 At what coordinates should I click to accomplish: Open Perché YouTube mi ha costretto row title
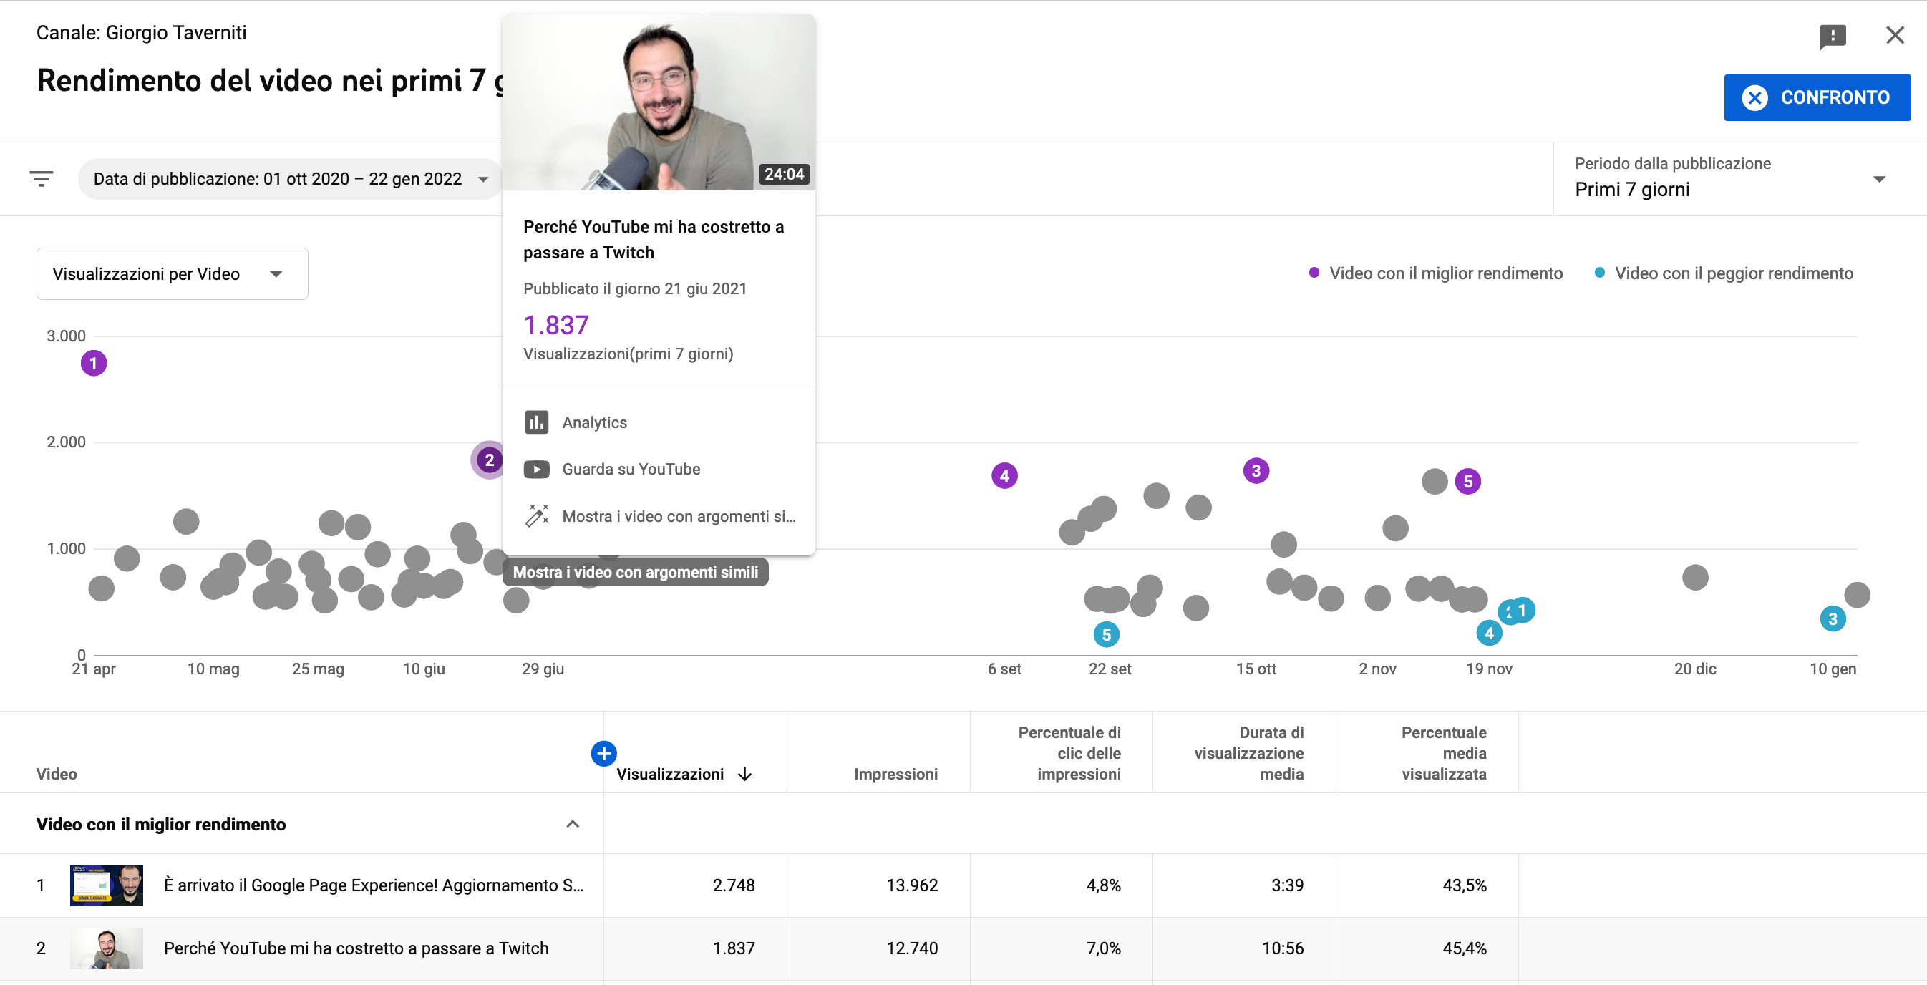tap(356, 948)
